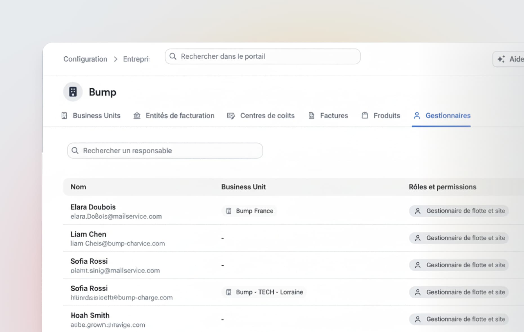Click the Centres de coûts tab icon
The width and height of the screenshot is (524, 332).
[231, 116]
